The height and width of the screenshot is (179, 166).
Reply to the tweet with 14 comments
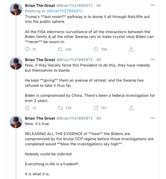pos(27,108)
